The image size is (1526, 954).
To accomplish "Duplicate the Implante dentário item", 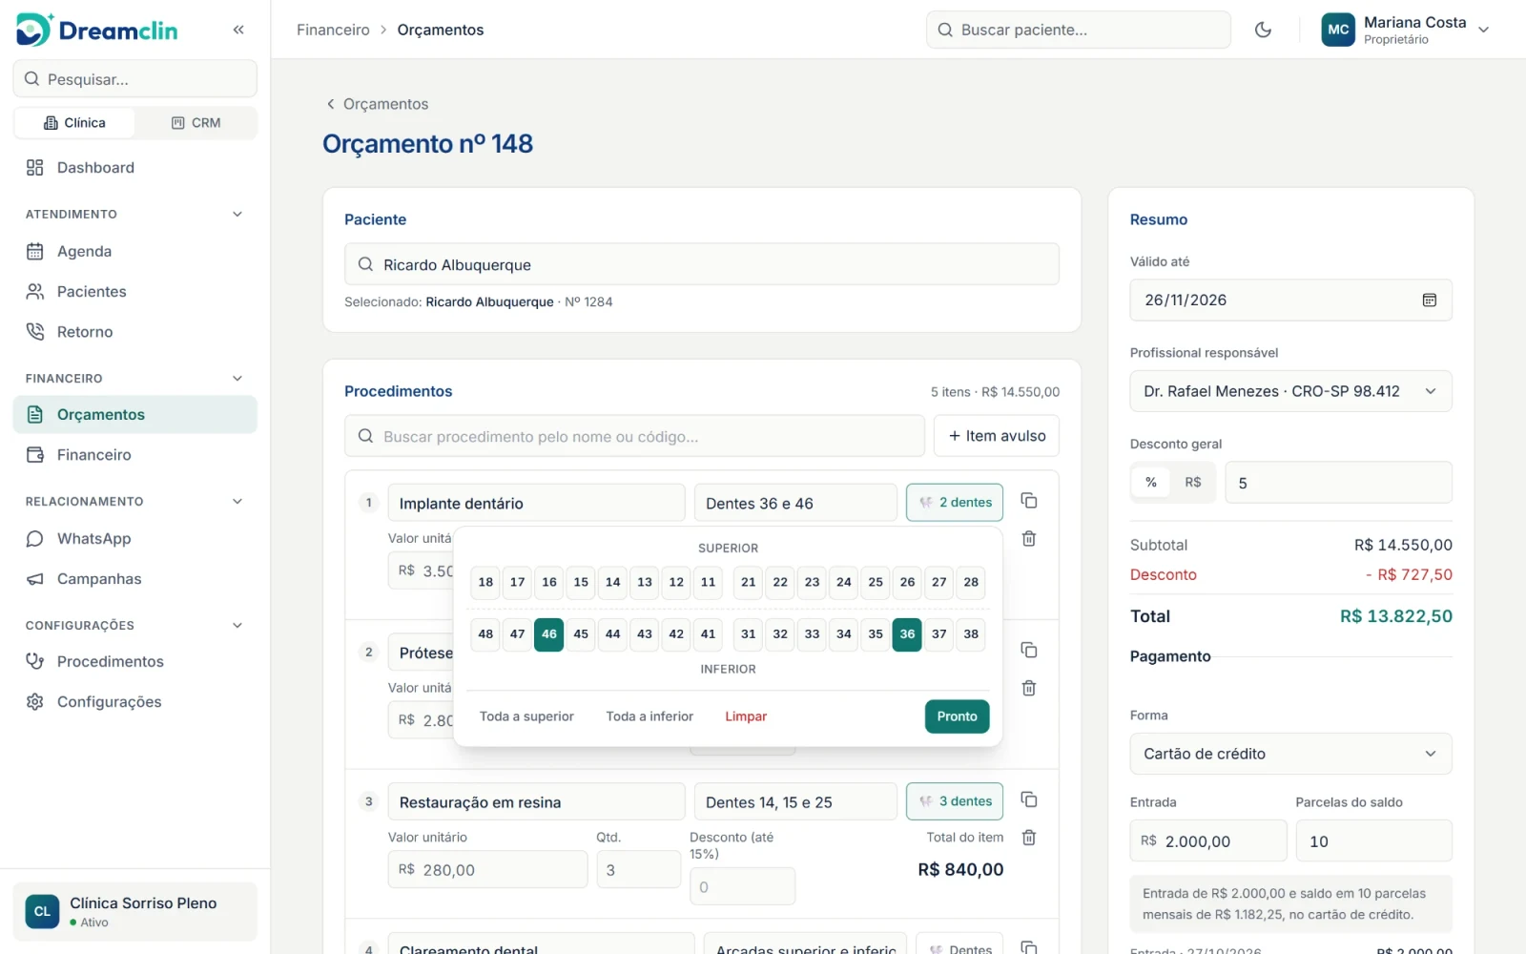I will 1028,501.
